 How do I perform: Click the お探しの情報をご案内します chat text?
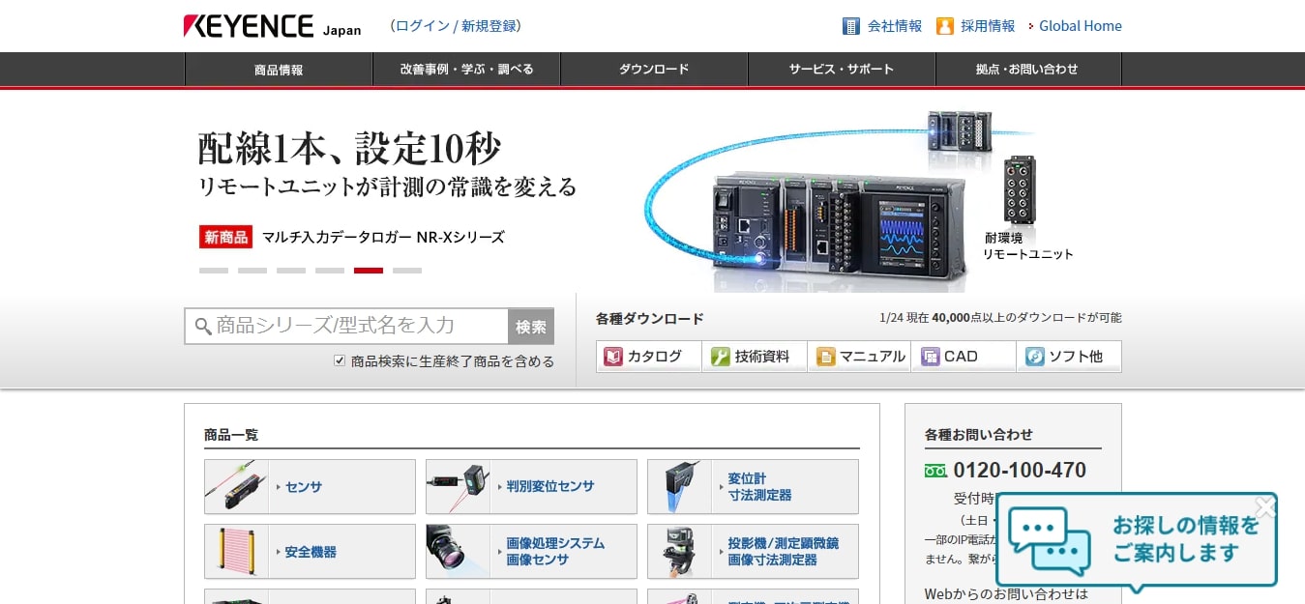click(x=1186, y=539)
